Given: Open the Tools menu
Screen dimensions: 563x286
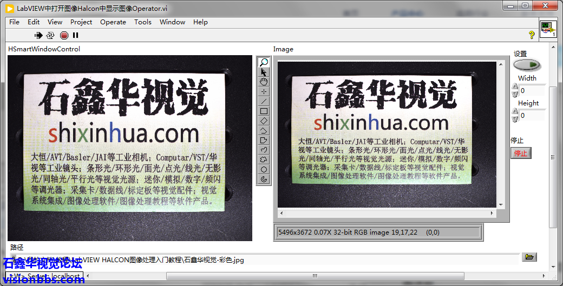Looking at the screenshot, I should pyautogui.click(x=143, y=22).
